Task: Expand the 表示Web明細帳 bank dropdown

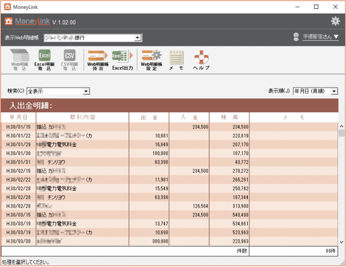Action: coord(138,38)
